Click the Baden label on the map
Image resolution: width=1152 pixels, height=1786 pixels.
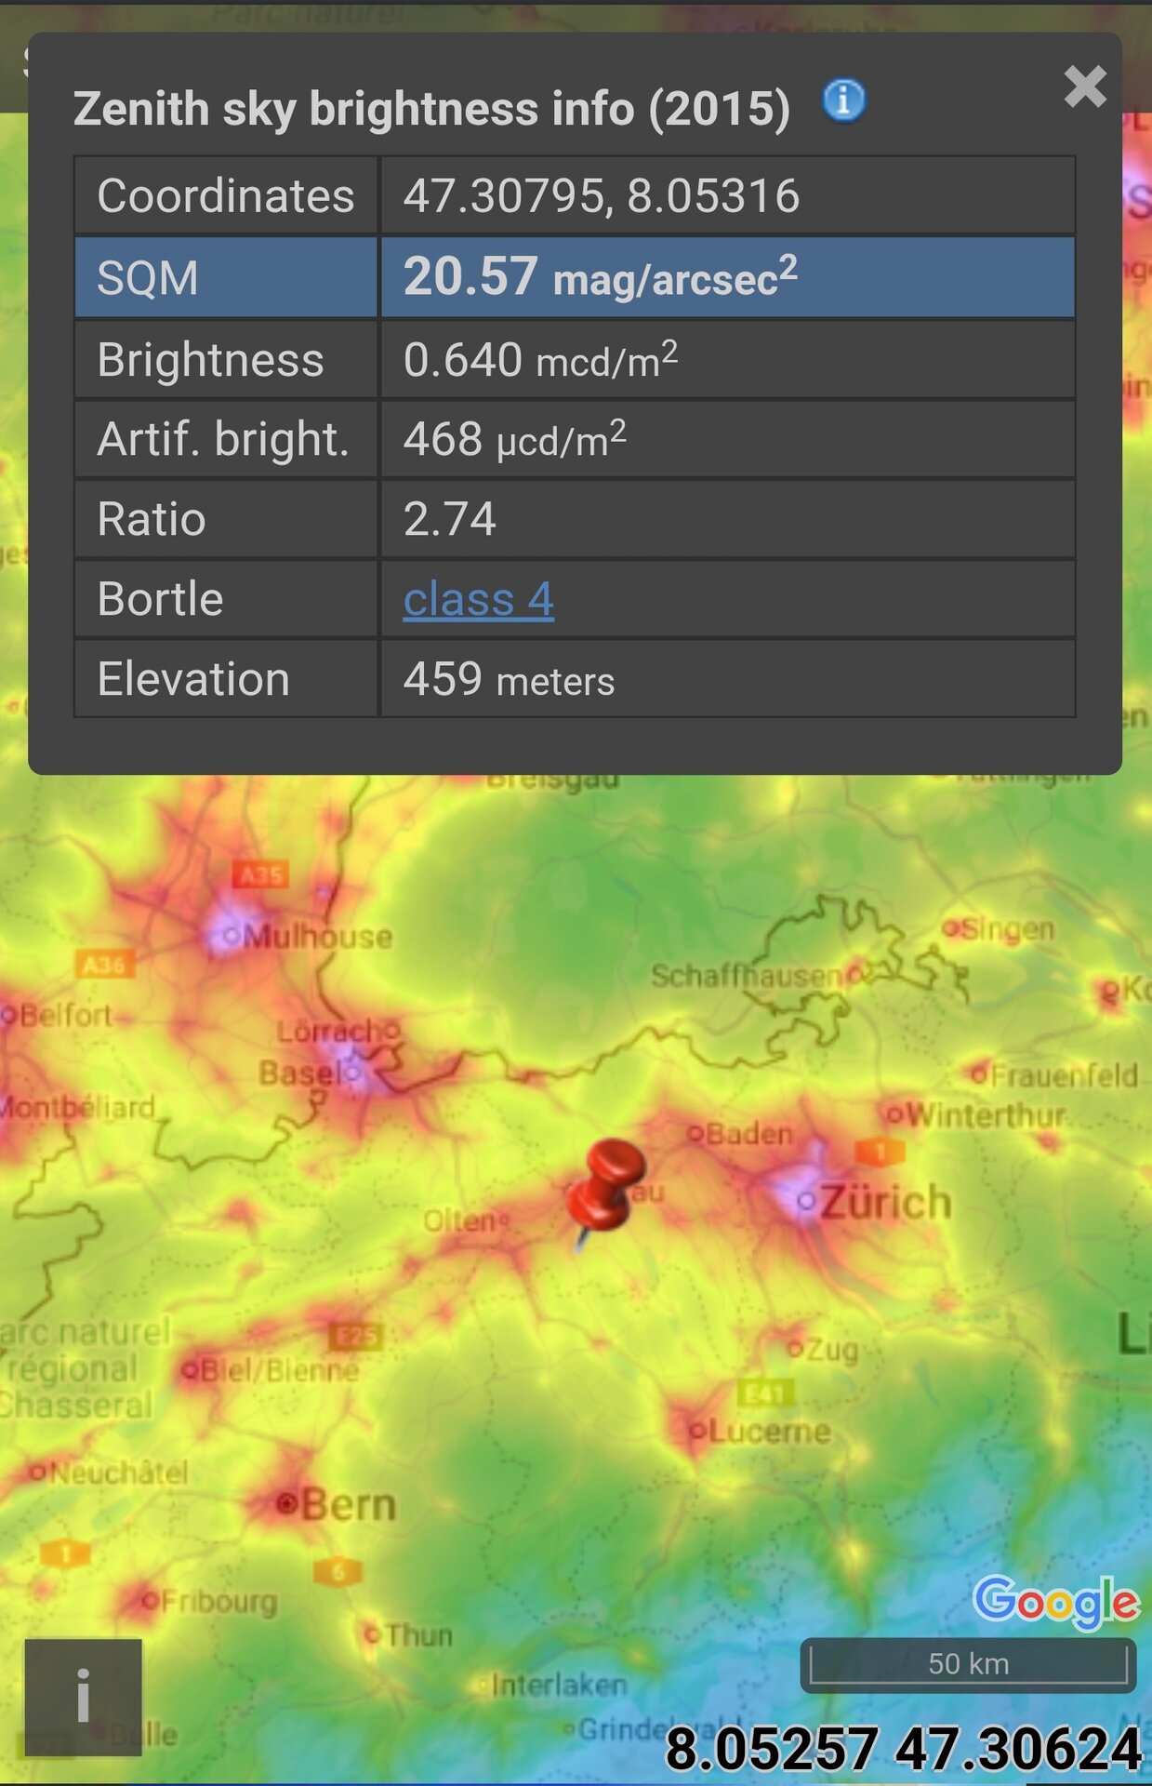coord(750,1134)
